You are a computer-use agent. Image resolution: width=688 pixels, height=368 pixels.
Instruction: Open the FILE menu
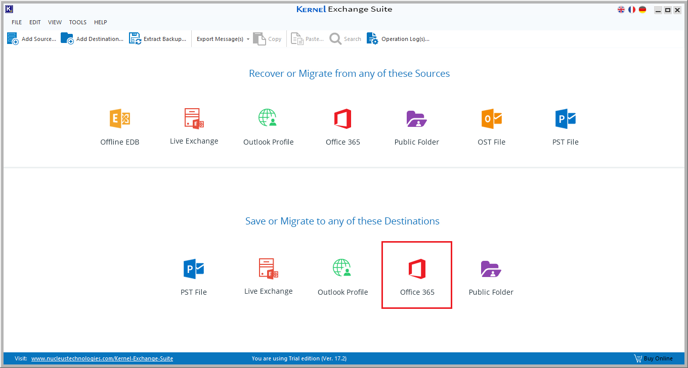pyautogui.click(x=17, y=22)
